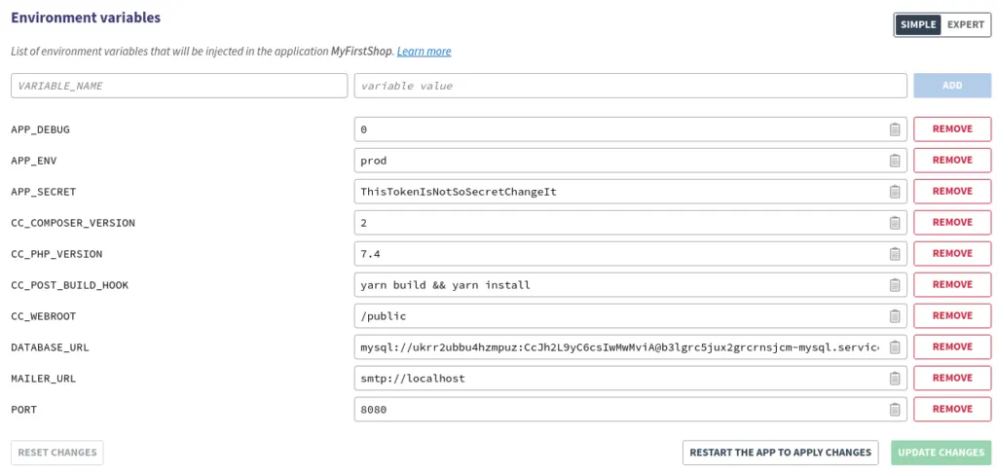Remove the APP_SECRET variable

[951, 192]
